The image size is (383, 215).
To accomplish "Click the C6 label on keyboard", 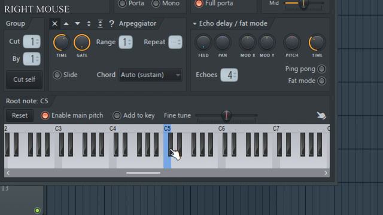I will click(x=221, y=129).
